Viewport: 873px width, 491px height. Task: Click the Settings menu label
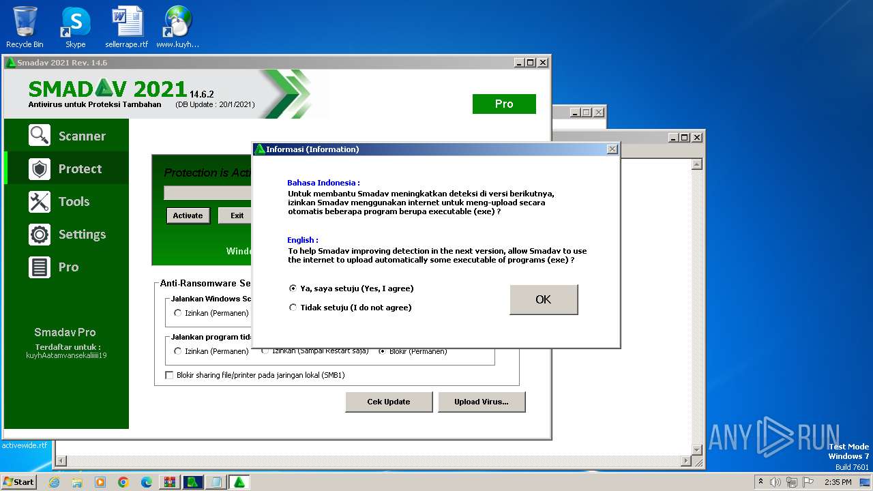(x=82, y=234)
